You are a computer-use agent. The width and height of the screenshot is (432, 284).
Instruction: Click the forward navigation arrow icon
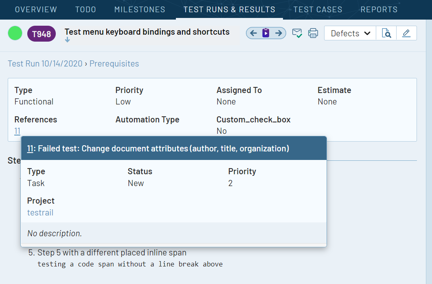tap(279, 33)
